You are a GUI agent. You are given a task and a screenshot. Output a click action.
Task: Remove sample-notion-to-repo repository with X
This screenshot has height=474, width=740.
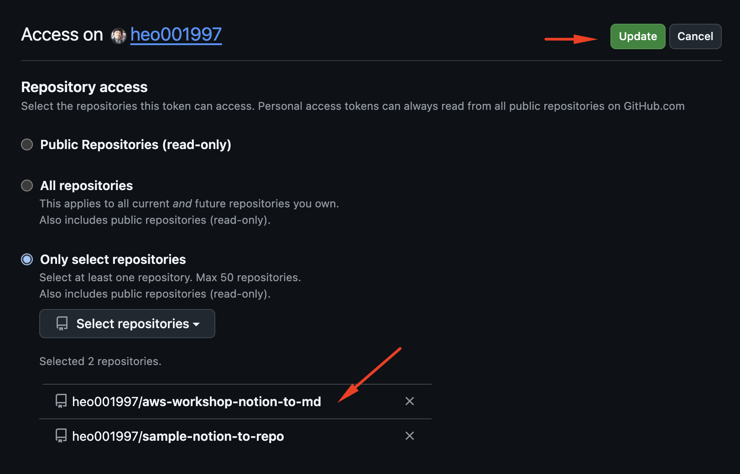(x=410, y=436)
